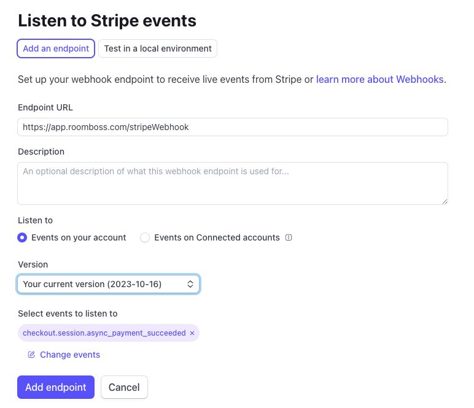Click into the Description text area
The width and height of the screenshot is (474, 408).
[x=233, y=183]
